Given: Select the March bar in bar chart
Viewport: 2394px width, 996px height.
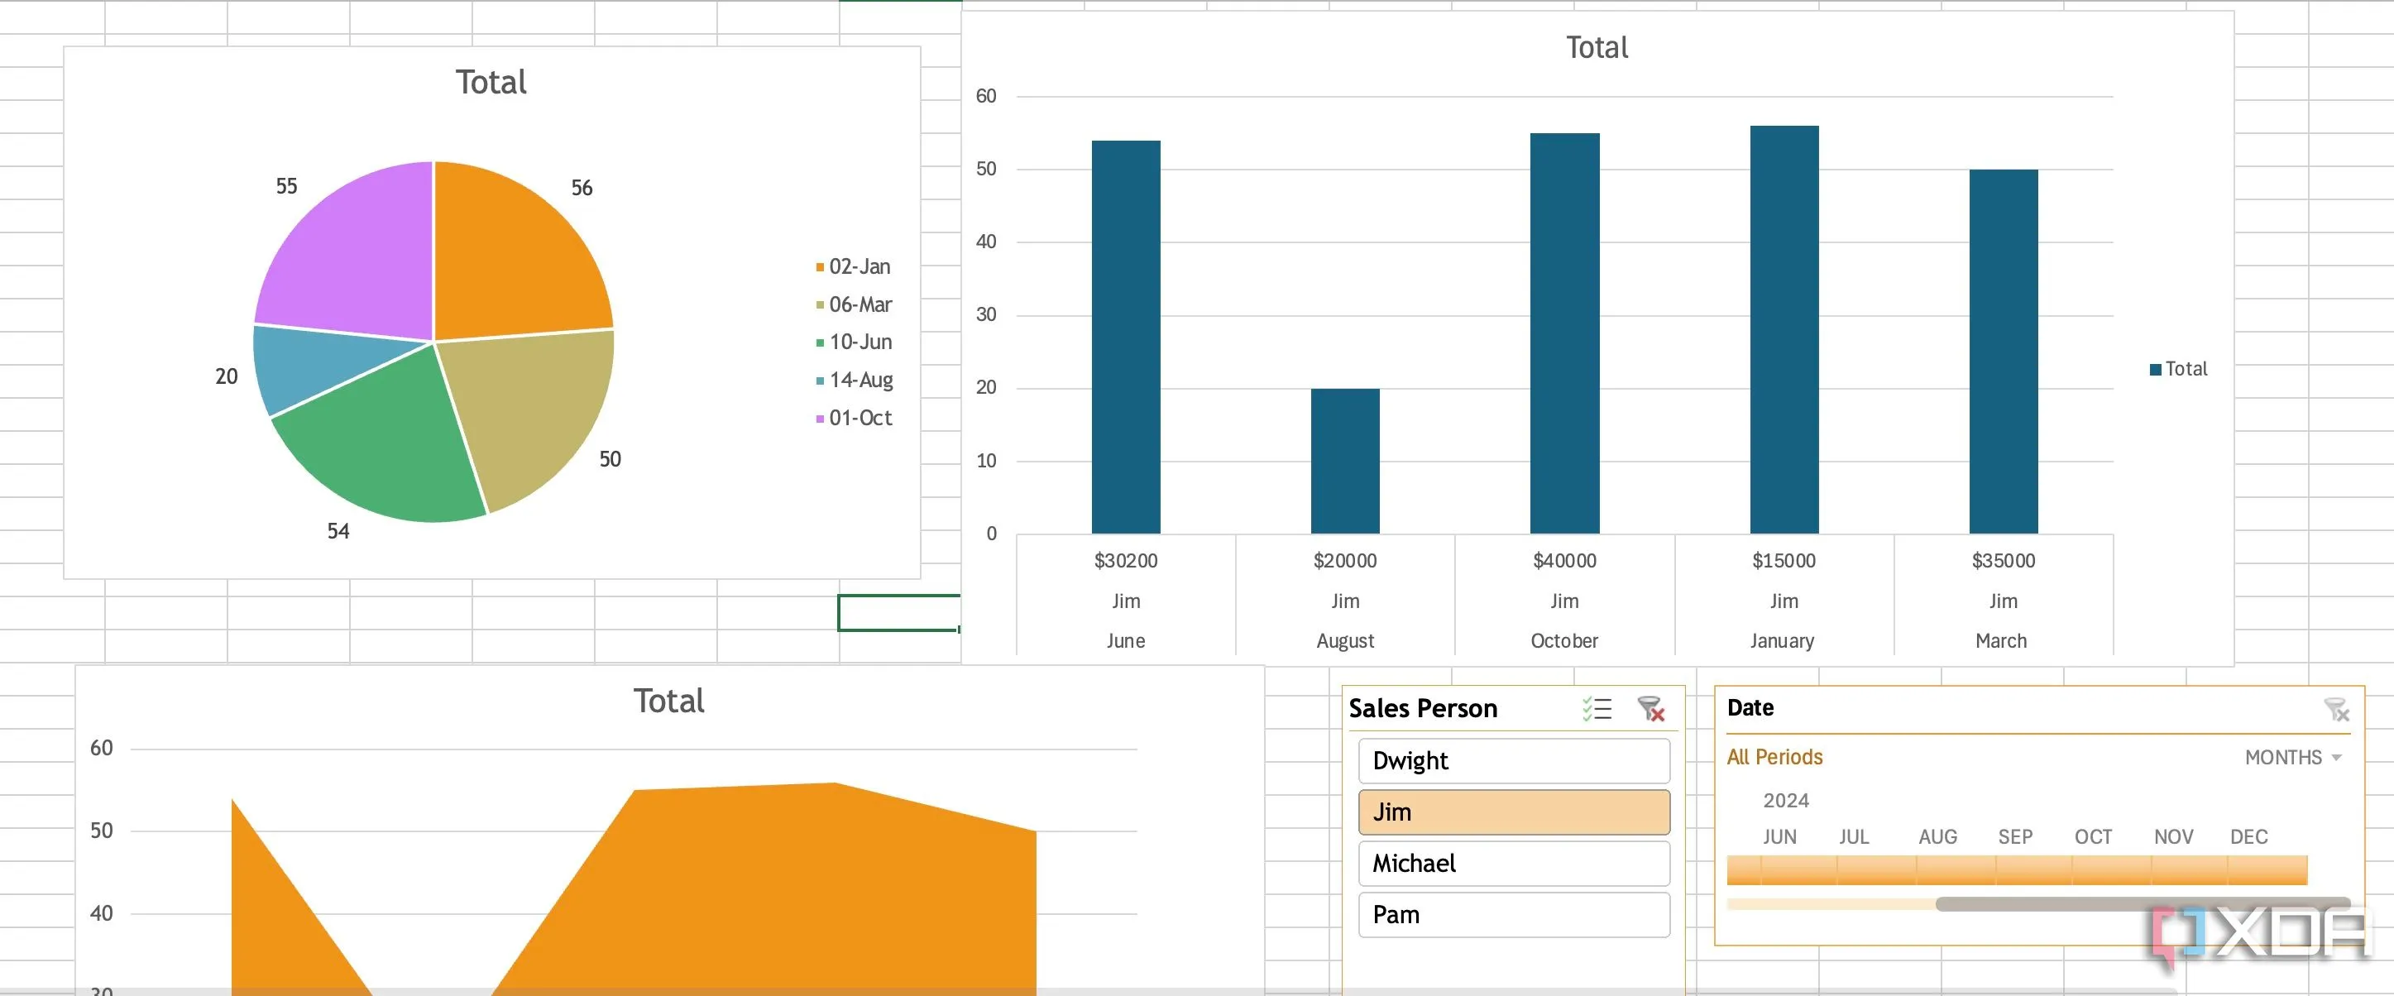Looking at the screenshot, I should point(2003,352).
